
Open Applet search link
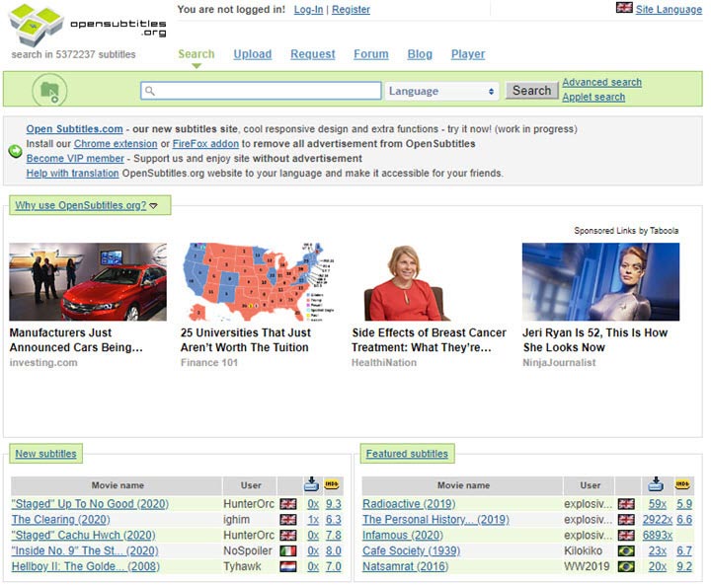coord(593,97)
